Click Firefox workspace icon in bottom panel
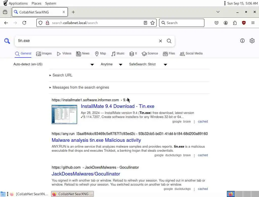Viewport: 259px width, 197px height. tap(231, 194)
